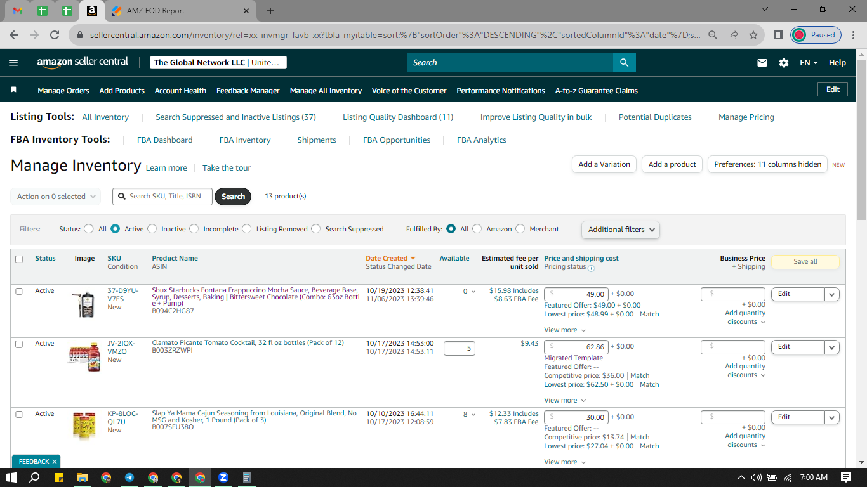Open the Seller Central hamburger menu
The height and width of the screenshot is (487, 867).
point(13,63)
